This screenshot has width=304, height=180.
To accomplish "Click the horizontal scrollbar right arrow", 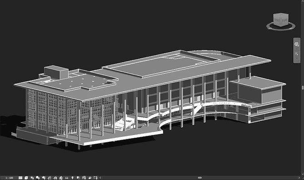I will (299, 178).
